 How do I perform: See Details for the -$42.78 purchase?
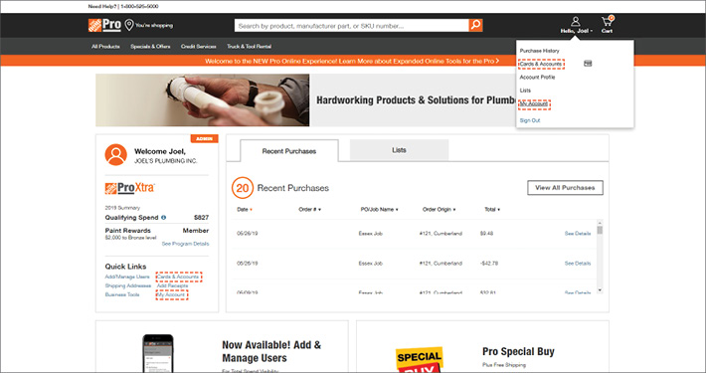tap(578, 263)
